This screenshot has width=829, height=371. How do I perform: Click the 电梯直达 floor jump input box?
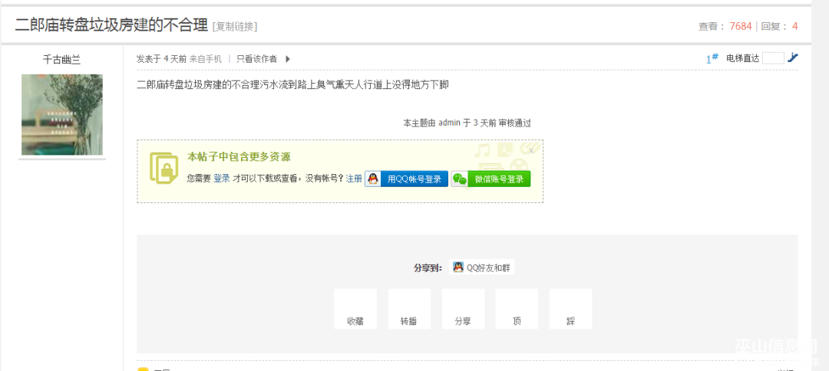click(x=773, y=58)
